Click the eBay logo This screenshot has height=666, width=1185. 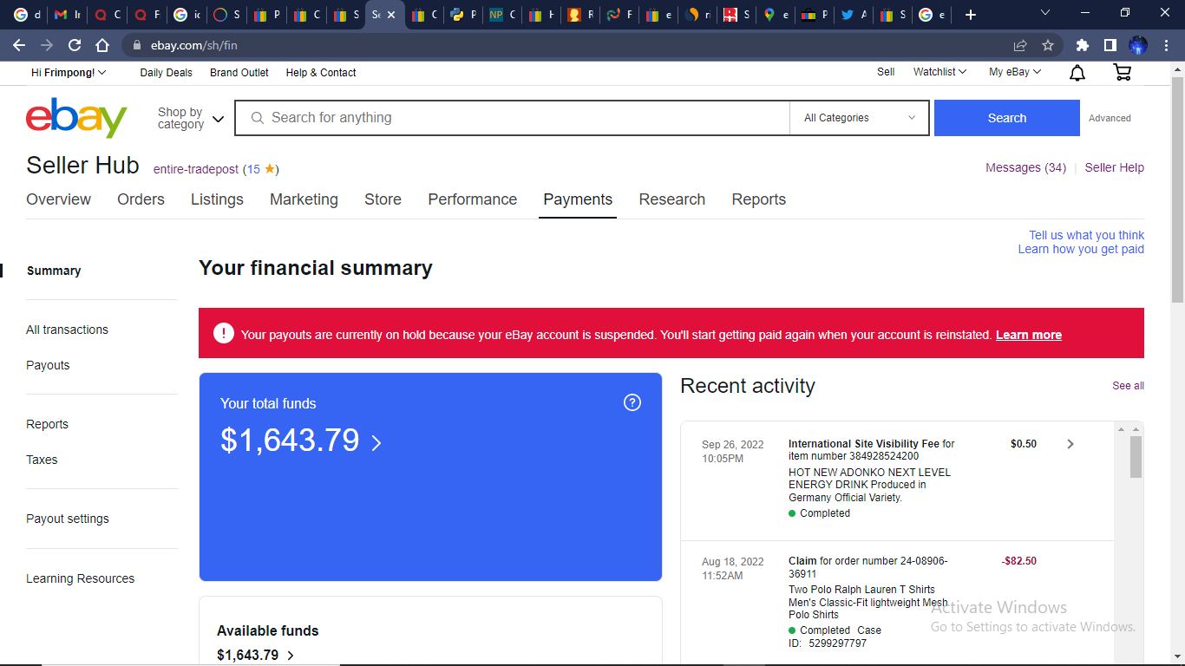pyautogui.click(x=76, y=118)
